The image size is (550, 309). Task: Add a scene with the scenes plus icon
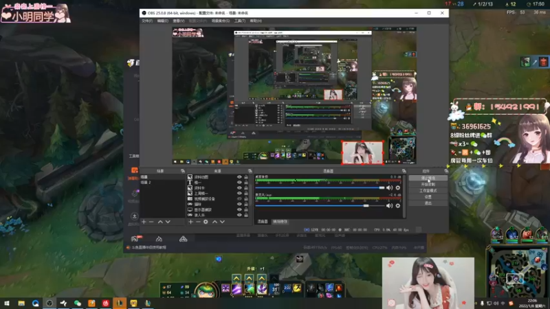(x=144, y=222)
